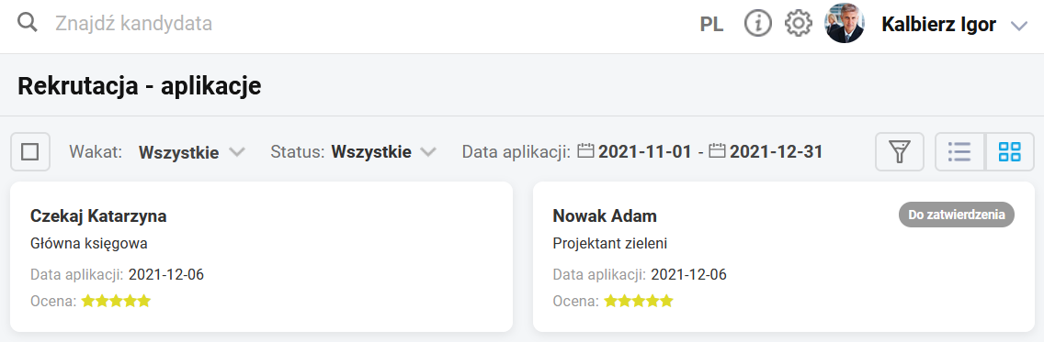This screenshot has height=342, width=1044.
Task: Click the magnifying glass search icon
Action: (28, 23)
